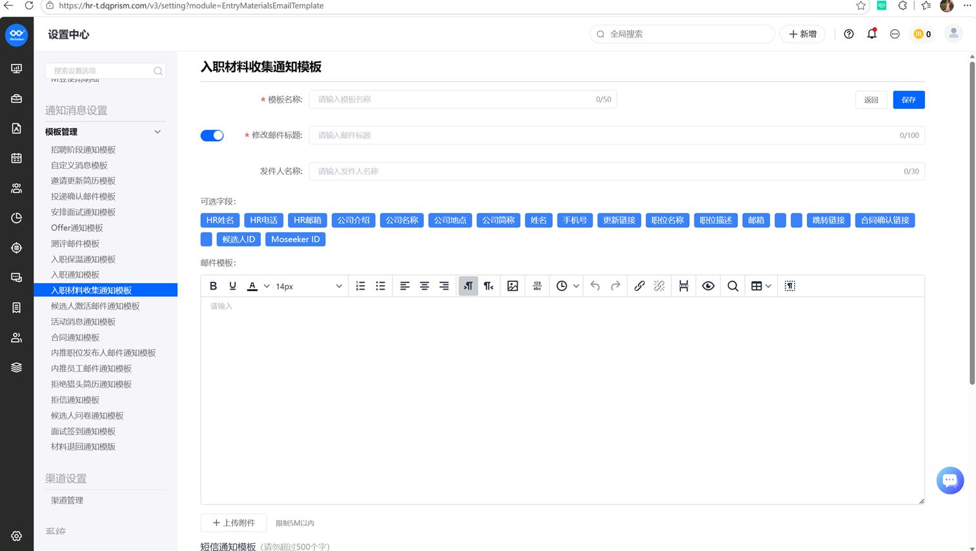
Task: Insert a numbered list in the editor
Action: (x=360, y=286)
